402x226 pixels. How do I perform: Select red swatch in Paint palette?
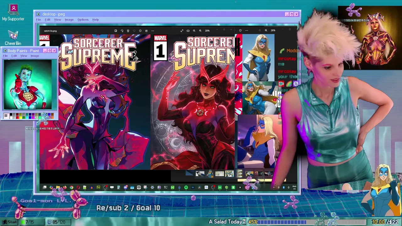tap(18, 118)
